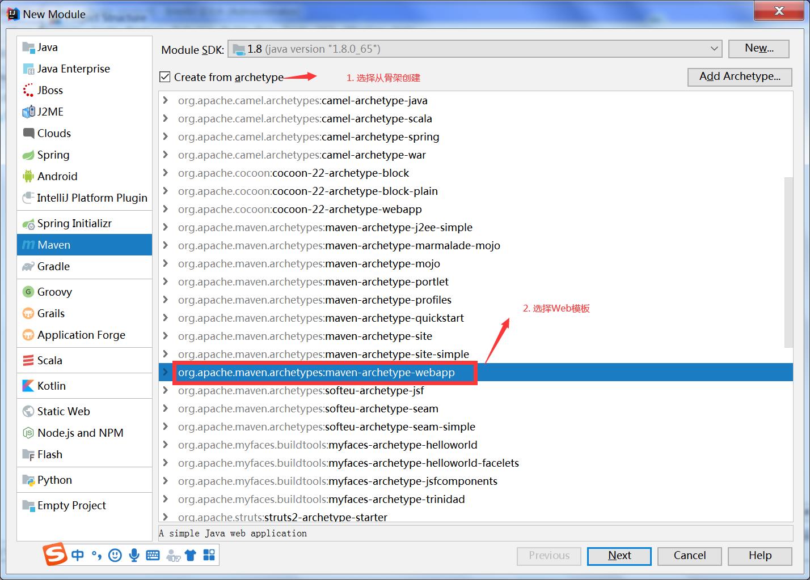Uncheck Create from archetype checkbox
This screenshot has height=580, width=810.
coord(165,77)
